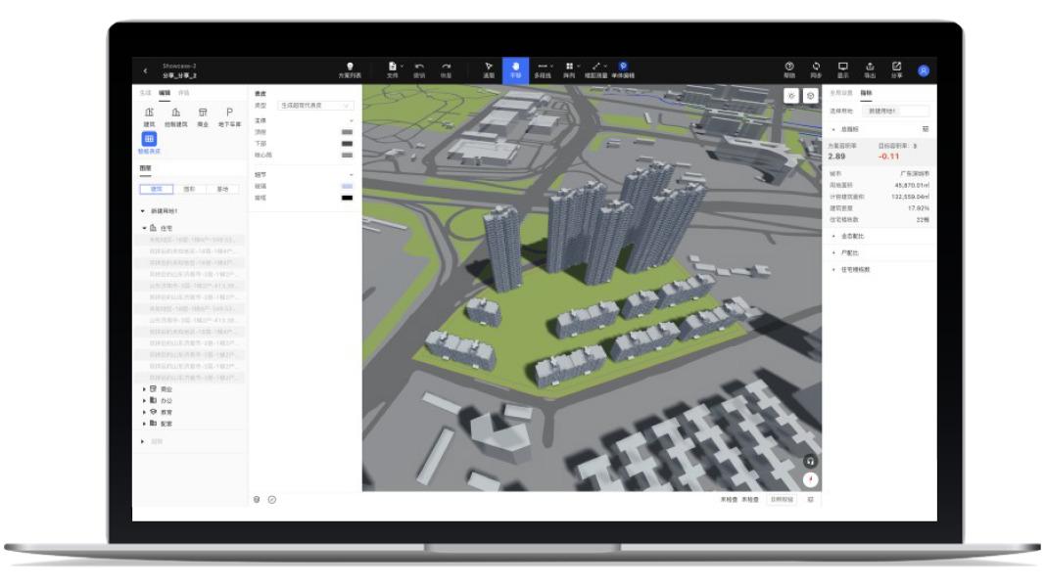Expand the 业态配比 section
This screenshot has height=587, width=1045.
(833, 236)
